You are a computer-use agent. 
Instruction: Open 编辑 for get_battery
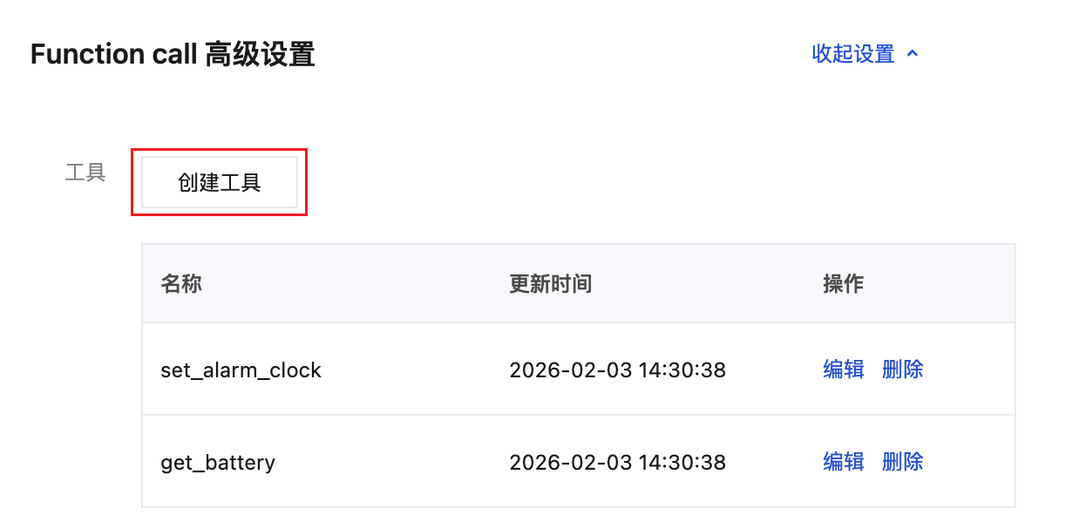click(843, 461)
